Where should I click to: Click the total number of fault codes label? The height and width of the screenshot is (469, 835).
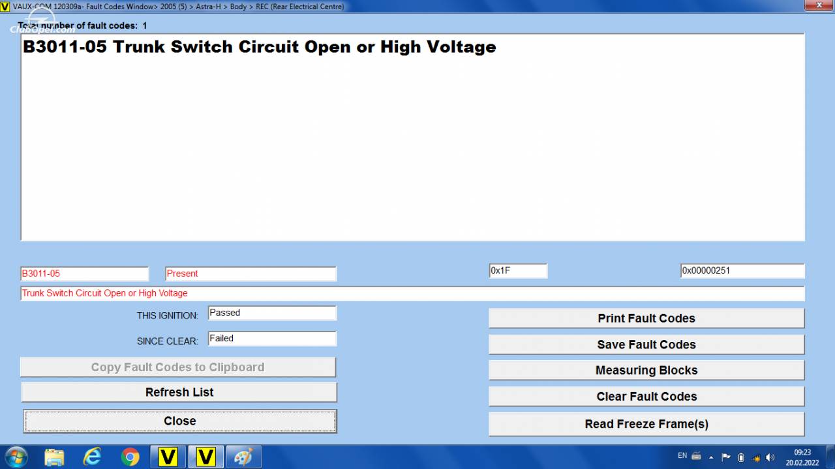82,25
